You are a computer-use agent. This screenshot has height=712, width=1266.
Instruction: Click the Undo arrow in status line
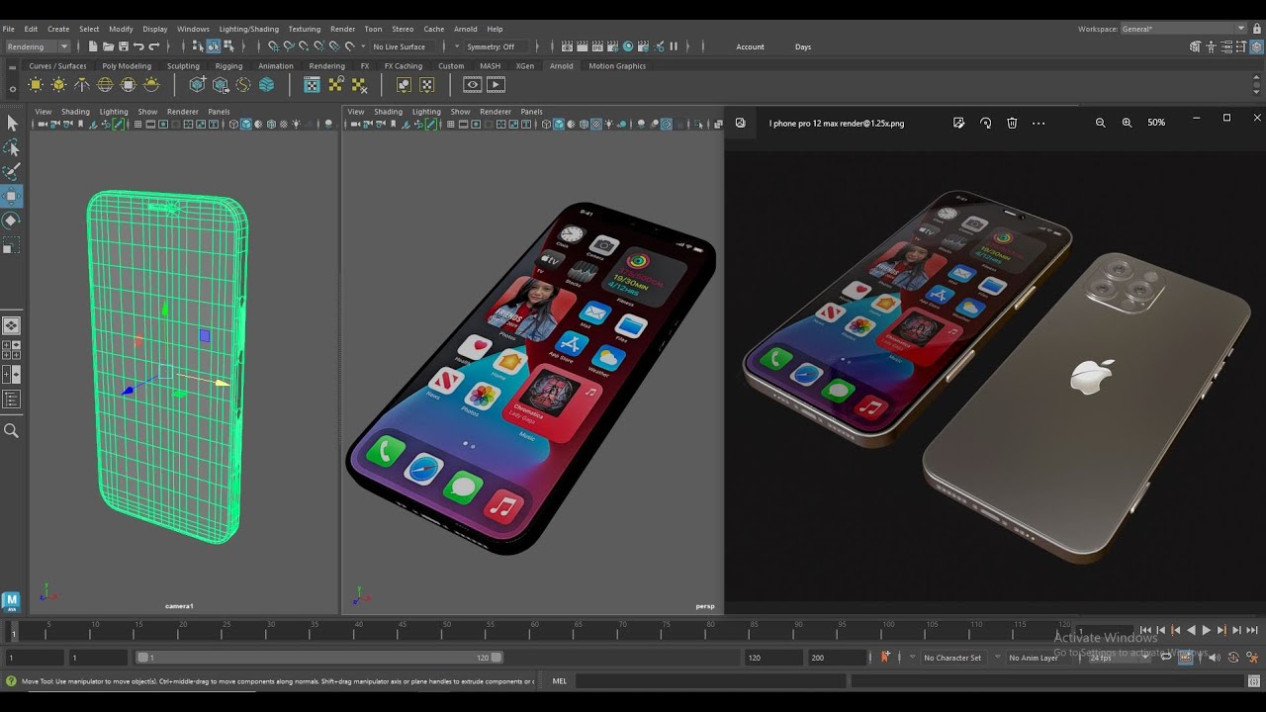click(x=138, y=46)
